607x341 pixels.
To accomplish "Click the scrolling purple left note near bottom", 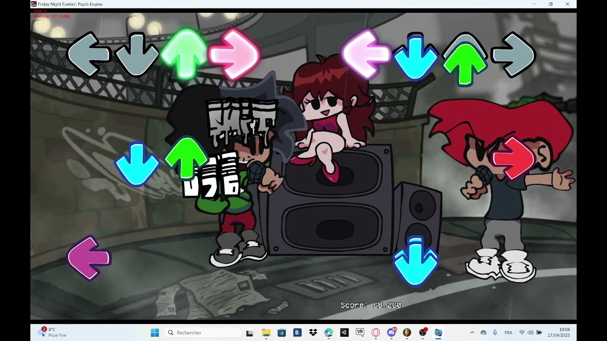I will [89, 258].
